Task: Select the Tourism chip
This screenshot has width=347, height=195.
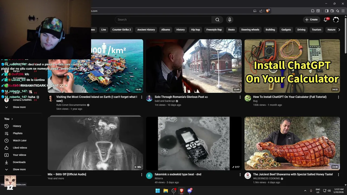Action: pyautogui.click(x=316, y=30)
